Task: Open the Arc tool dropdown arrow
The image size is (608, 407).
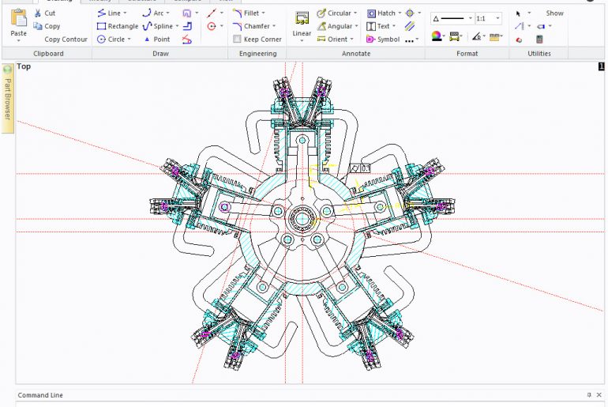Action: click(x=168, y=13)
